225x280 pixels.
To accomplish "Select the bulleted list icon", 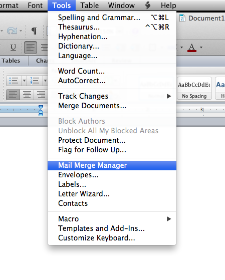I will point(14,81).
